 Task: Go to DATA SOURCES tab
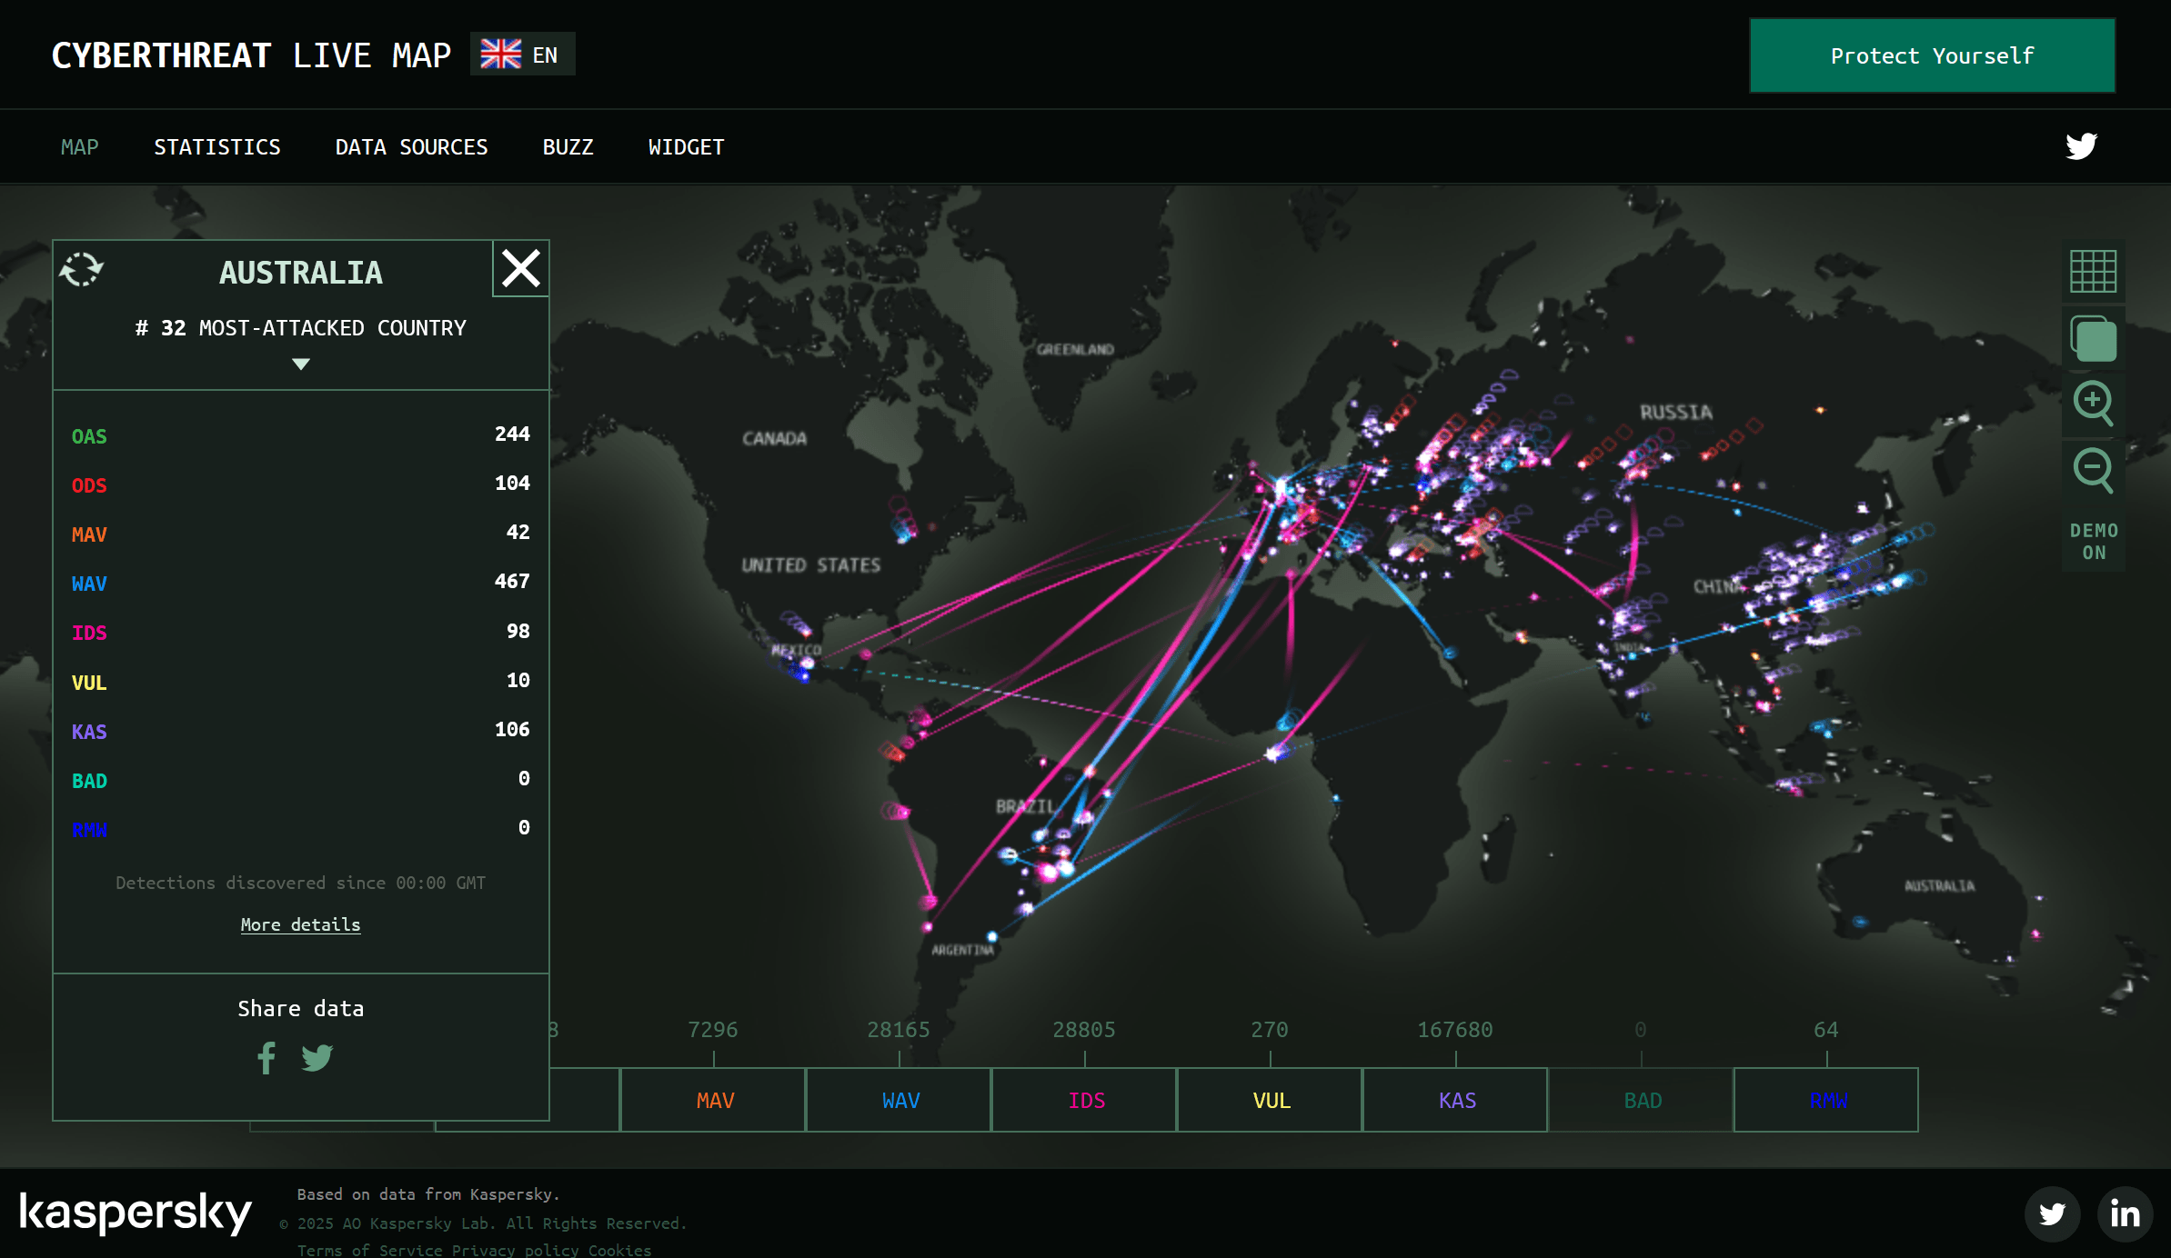[x=411, y=147]
